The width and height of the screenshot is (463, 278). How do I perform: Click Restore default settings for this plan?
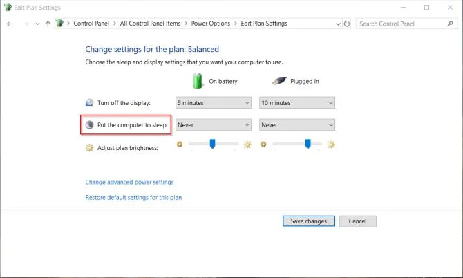click(x=133, y=197)
